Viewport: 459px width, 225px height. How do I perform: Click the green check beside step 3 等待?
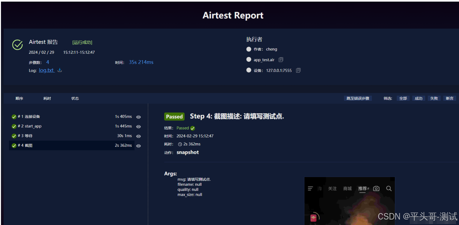[14, 136]
